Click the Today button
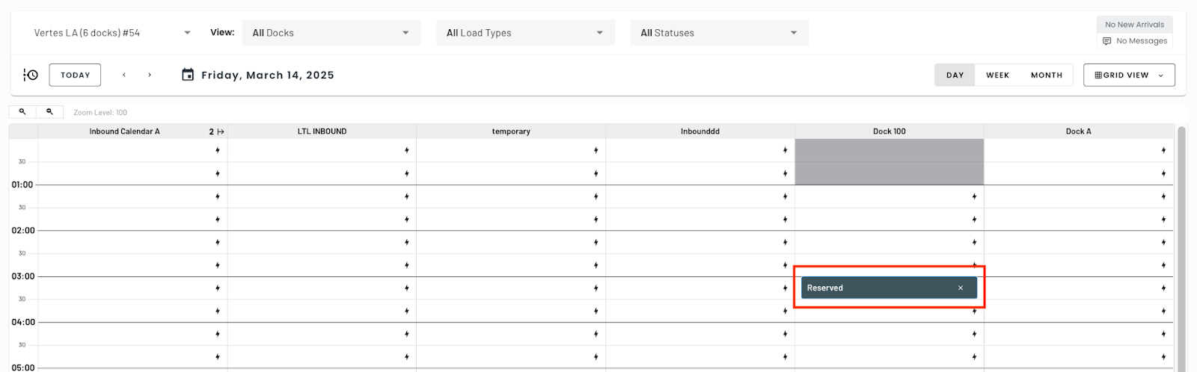 [76, 75]
